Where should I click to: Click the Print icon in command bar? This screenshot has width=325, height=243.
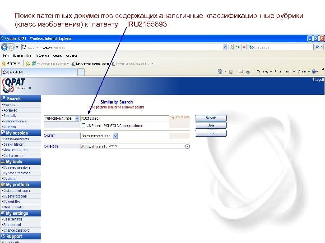[x=248, y=72]
